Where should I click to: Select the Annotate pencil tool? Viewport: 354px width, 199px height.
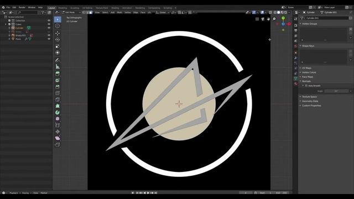[x=58, y=60]
